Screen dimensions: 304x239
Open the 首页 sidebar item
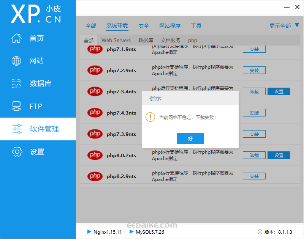38,38
